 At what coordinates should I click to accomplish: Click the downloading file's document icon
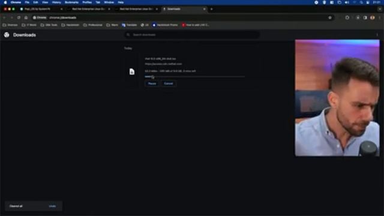click(x=132, y=71)
